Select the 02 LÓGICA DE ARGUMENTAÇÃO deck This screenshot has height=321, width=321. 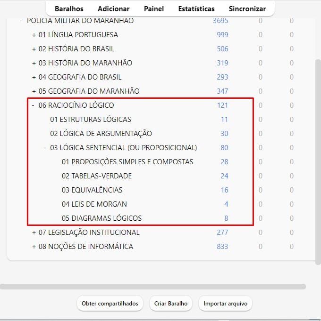pos(101,134)
